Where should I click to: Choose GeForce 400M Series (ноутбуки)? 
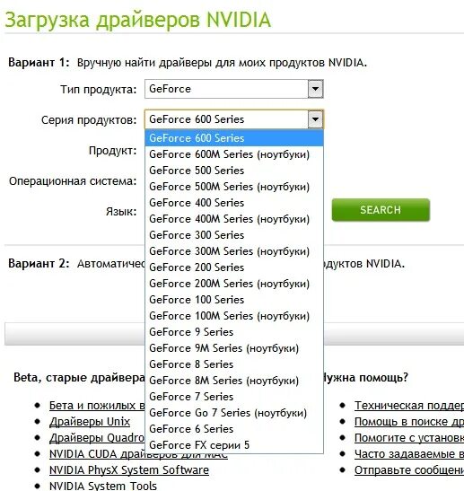(234, 219)
